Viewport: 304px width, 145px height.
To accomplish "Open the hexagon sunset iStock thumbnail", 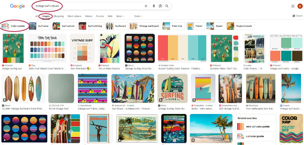I will 139,49.
